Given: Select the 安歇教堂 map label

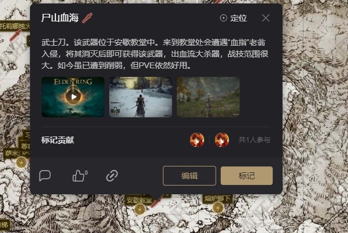Looking at the screenshot, I should pos(139,200).
